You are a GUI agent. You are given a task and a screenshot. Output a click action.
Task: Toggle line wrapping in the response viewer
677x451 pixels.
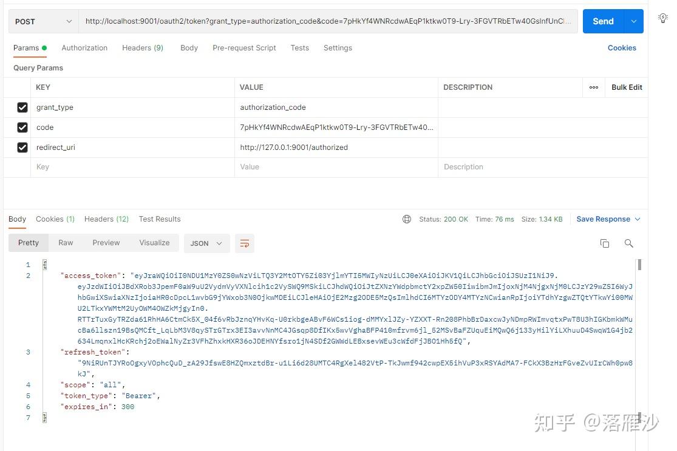(x=245, y=243)
